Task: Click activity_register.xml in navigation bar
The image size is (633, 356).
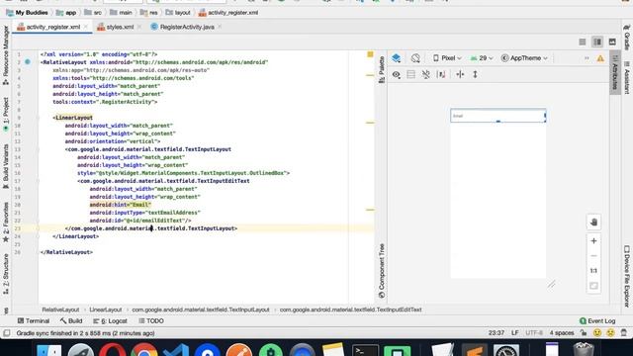Action: [228, 13]
